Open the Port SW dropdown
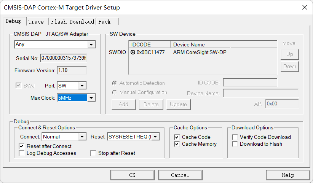Image resolution: width=313 pixels, height=183 pixels. pyautogui.click(x=82, y=86)
